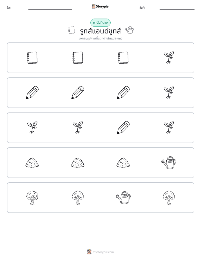
Task: Click the first notebook in the top row
Action: [x=32, y=57]
